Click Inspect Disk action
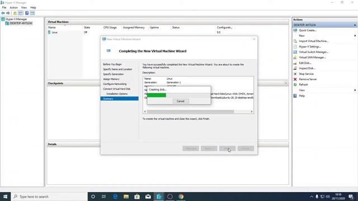 [x=307, y=68]
